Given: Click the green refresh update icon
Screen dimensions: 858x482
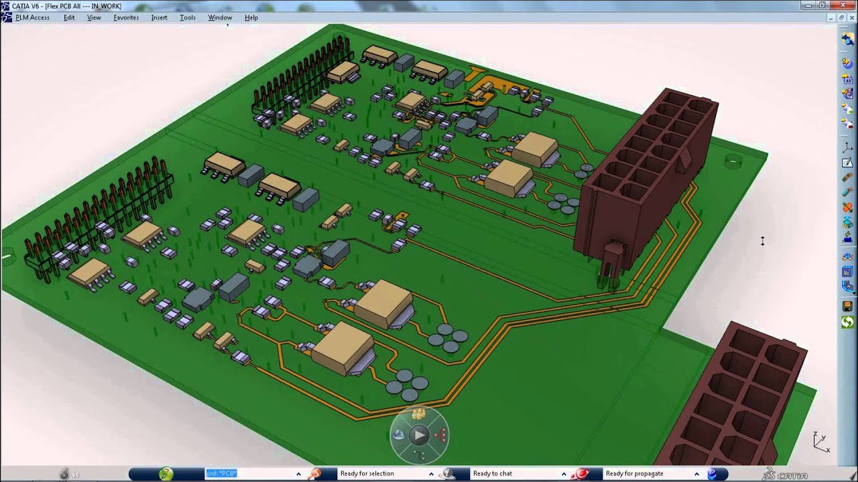Looking at the screenshot, I should pyautogui.click(x=848, y=322).
